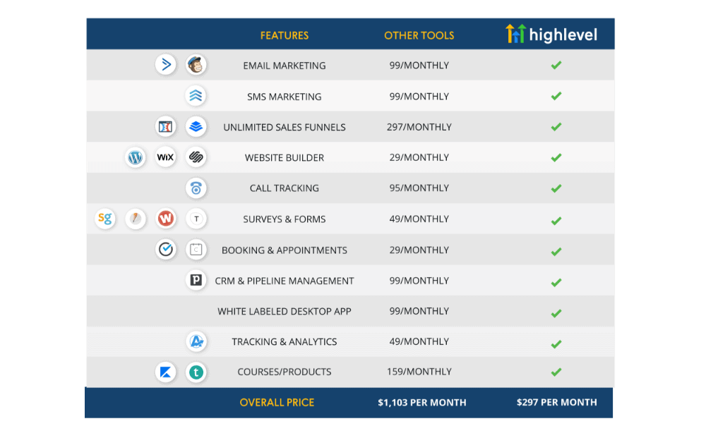Click the calendar C icon in Booking row
Image resolution: width=706 pixels, height=438 pixels.
196,249
